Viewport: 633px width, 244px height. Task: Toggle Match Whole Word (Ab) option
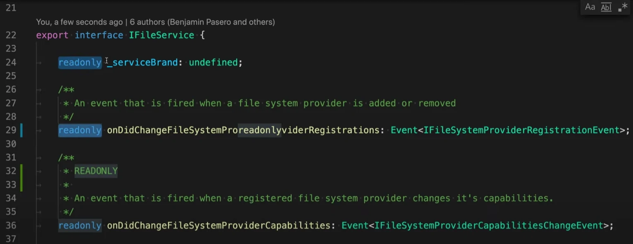(x=606, y=7)
